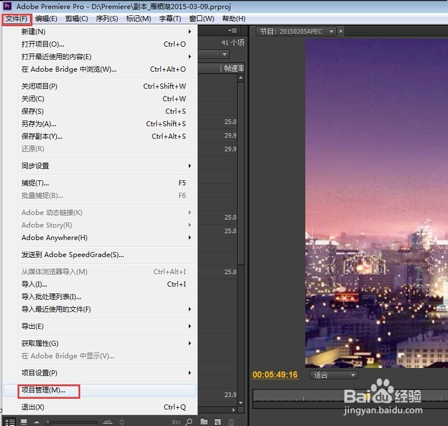
Task: Choose 保存副本(Y)... menu entry
Action: click(x=107, y=137)
